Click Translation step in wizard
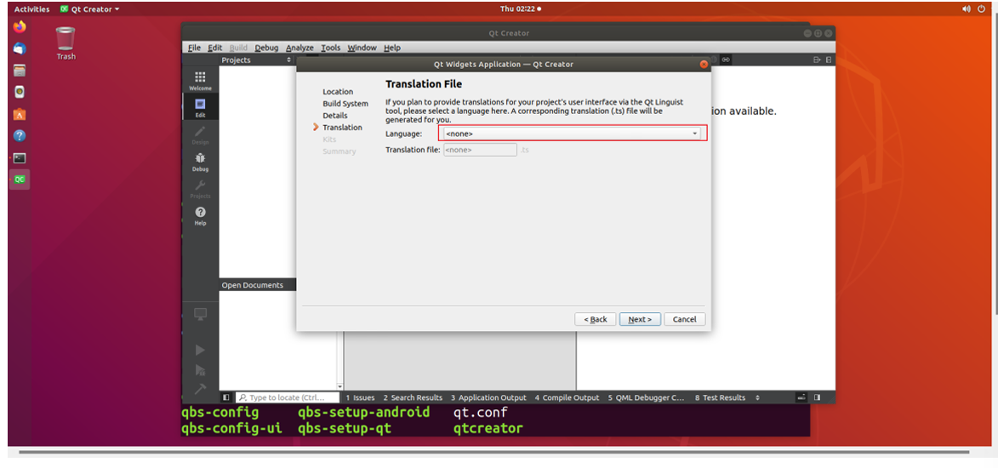This screenshot has width=998, height=468. tap(342, 128)
